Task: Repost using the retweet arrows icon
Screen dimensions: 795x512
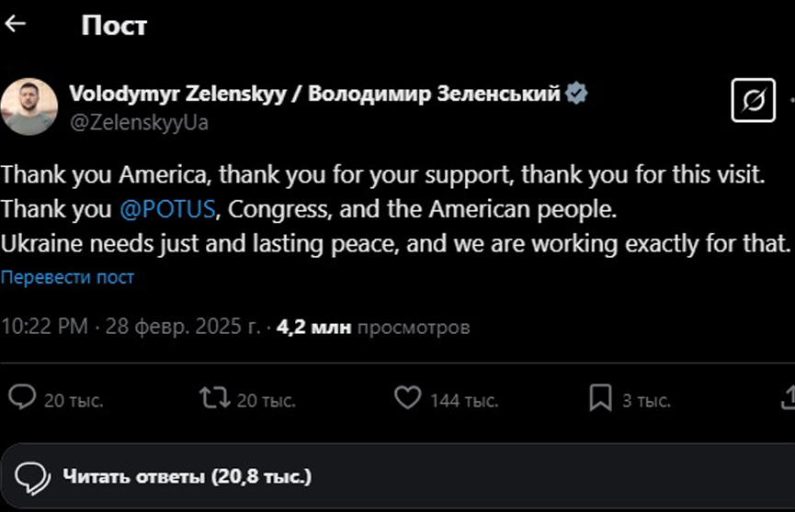Action: click(x=213, y=397)
